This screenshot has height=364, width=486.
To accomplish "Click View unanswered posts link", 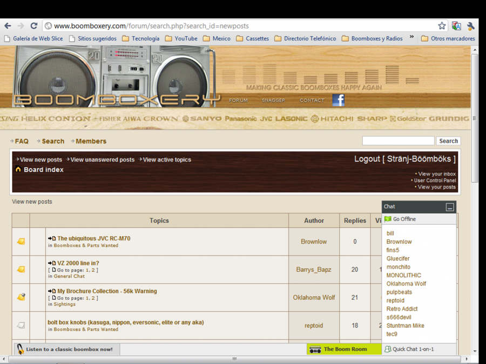I will 102,160.
